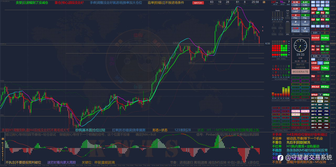Click the BSLBuy breakeven stoploss button
Viewport: 336px width, 167px height.
pos(325,87)
